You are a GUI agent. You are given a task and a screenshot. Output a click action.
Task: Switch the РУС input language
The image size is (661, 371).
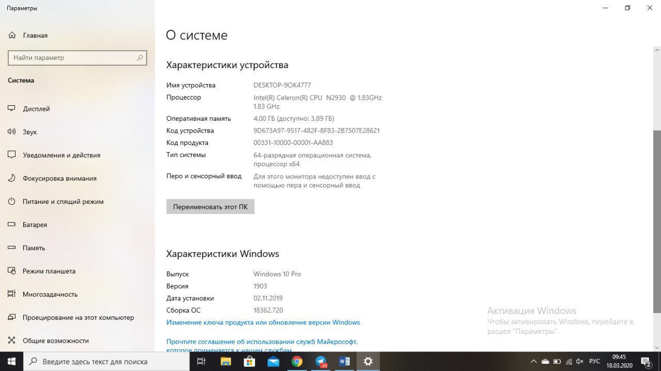tap(594, 361)
